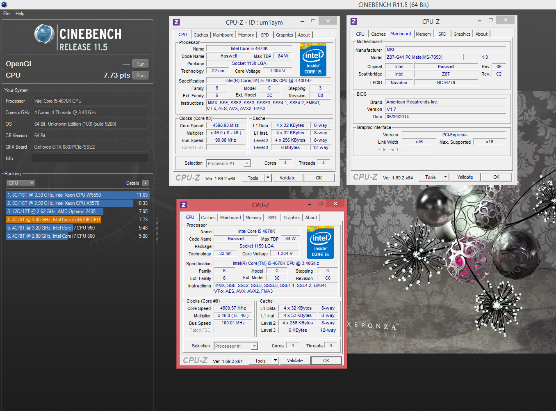Screen dimensions: 556x411
Task: Click the Tools button in the Mainboard CPU-Z window
Action: tap(431, 177)
